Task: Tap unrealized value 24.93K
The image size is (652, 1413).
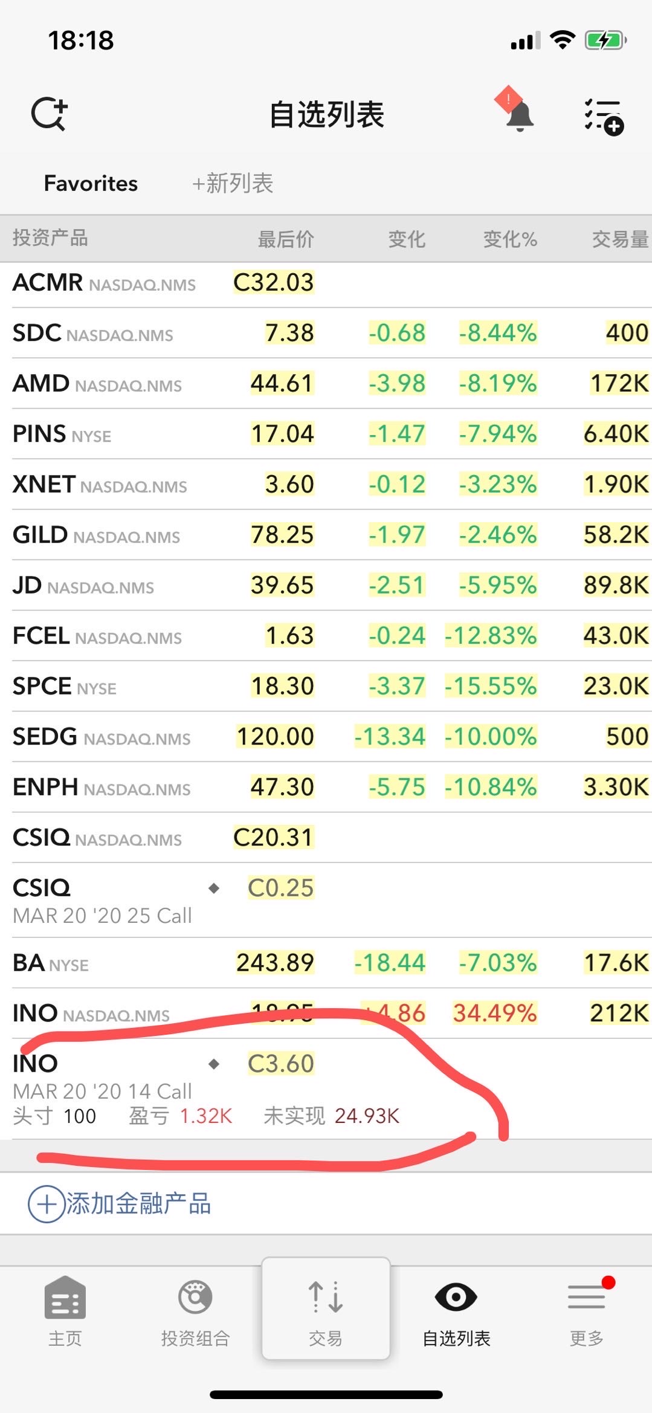Action: coord(367,1116)
